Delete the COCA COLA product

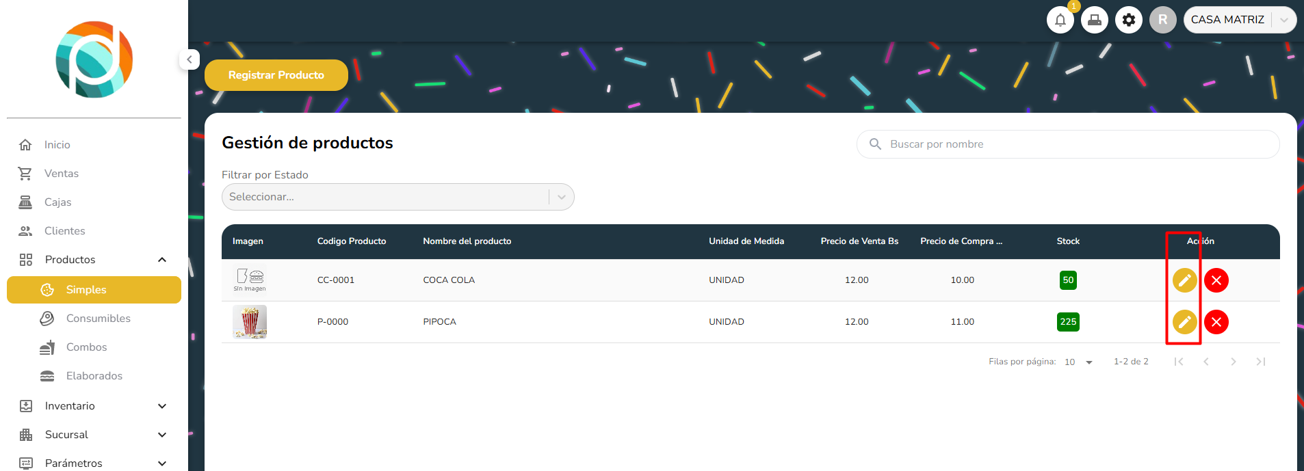[x=1216, y=280]
